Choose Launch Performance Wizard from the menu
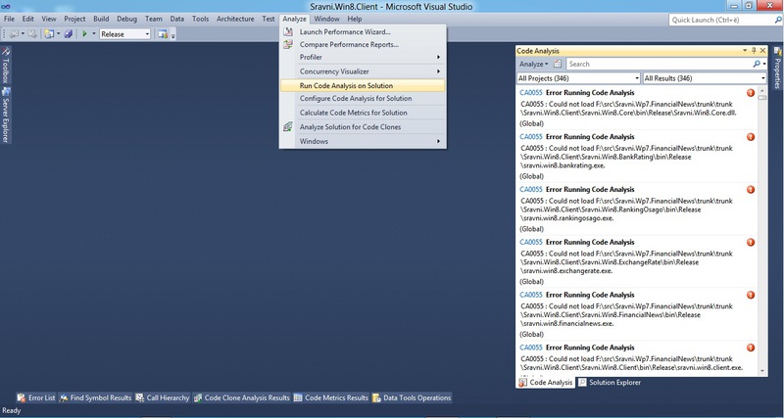Screen dimensions: 784x418 (363, 32)
